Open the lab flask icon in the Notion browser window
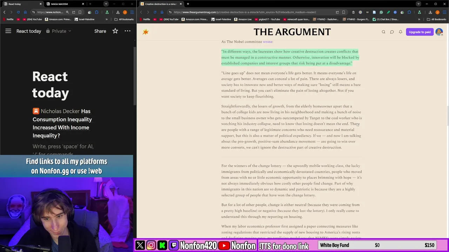Image resolution: width=449 pixels, height=252 pixels. [x=107, y=12]
